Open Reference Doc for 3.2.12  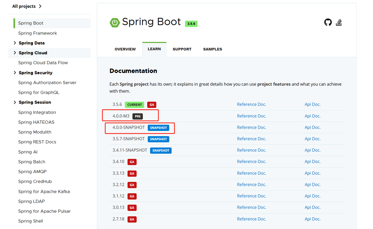[x=251, y=184]
